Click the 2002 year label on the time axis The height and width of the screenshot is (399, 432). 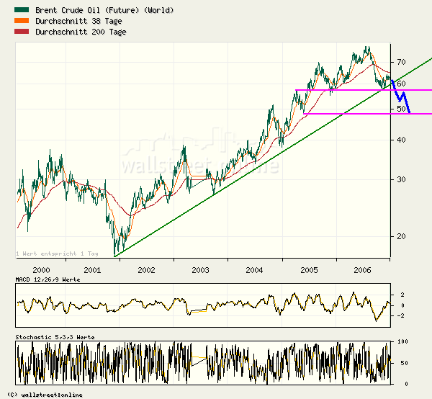(x=146, y=269)
